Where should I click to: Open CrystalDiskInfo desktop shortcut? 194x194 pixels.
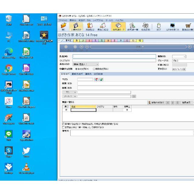pos(26,135)
